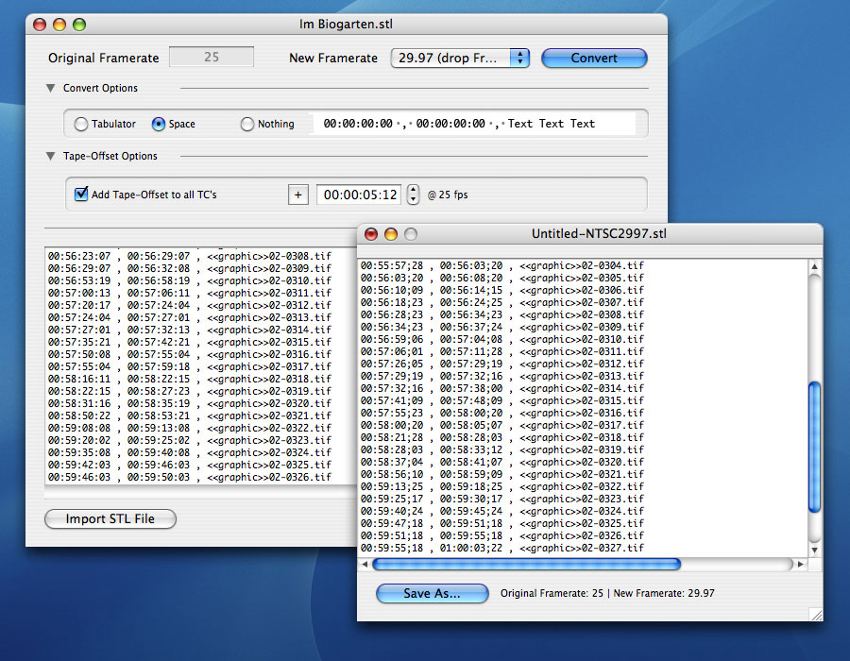The image size is (850, 661).
Task: Click the down arrow of the timecode stepper
Action: (413, 199)
